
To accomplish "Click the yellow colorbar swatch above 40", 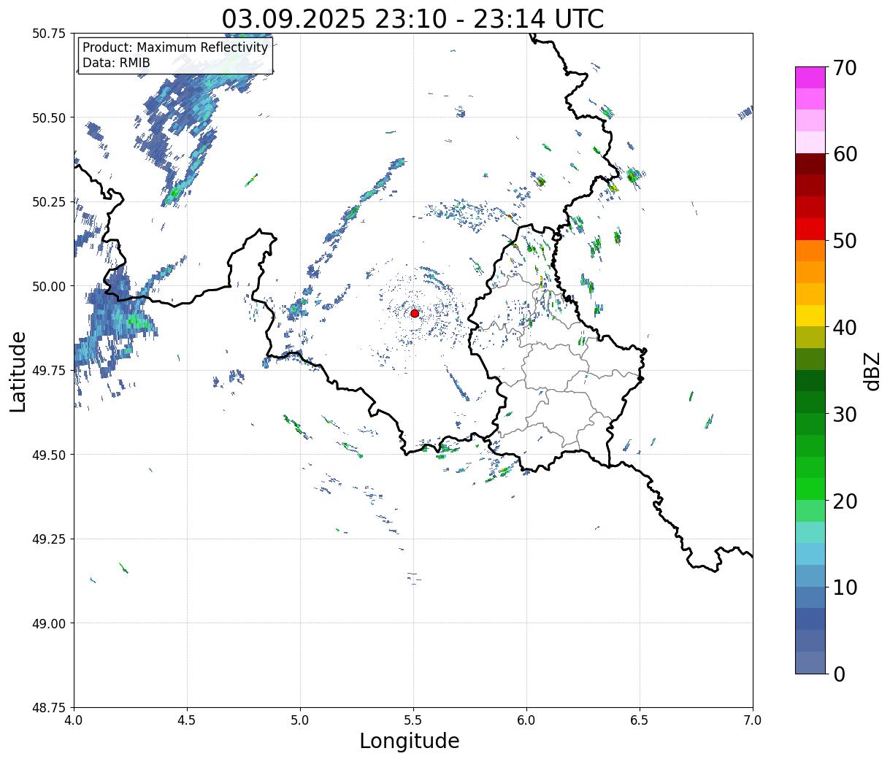I will tap(810, 315).
